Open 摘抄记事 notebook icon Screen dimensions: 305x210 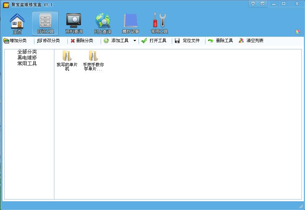130,23
